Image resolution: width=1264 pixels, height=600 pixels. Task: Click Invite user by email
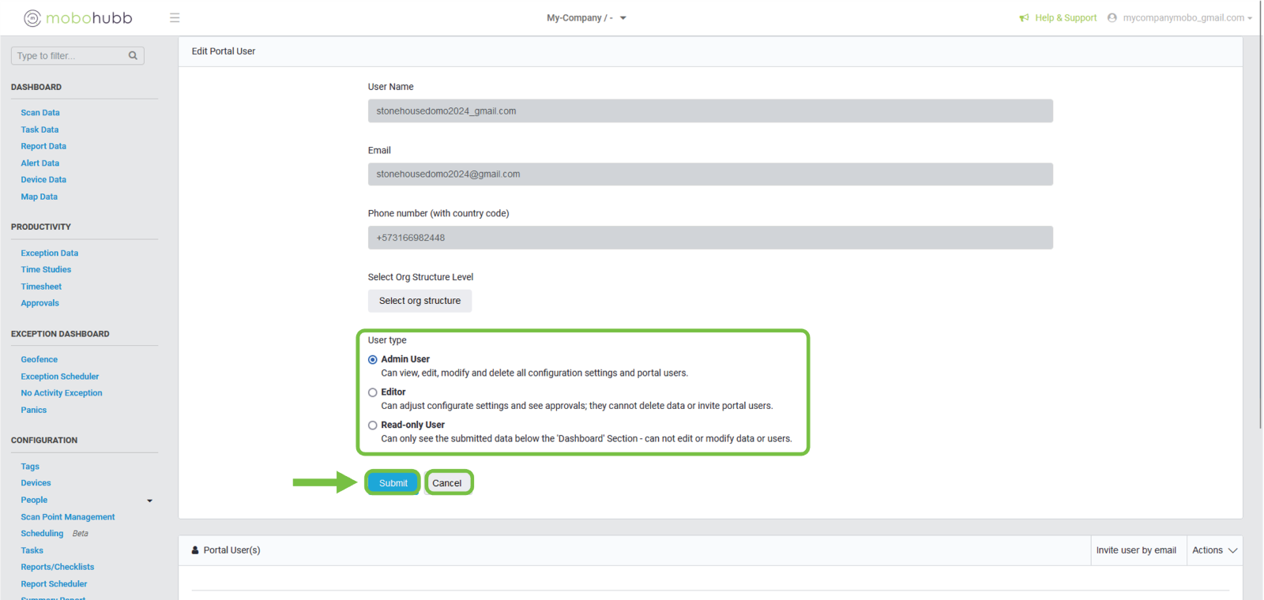[1136, 550]
